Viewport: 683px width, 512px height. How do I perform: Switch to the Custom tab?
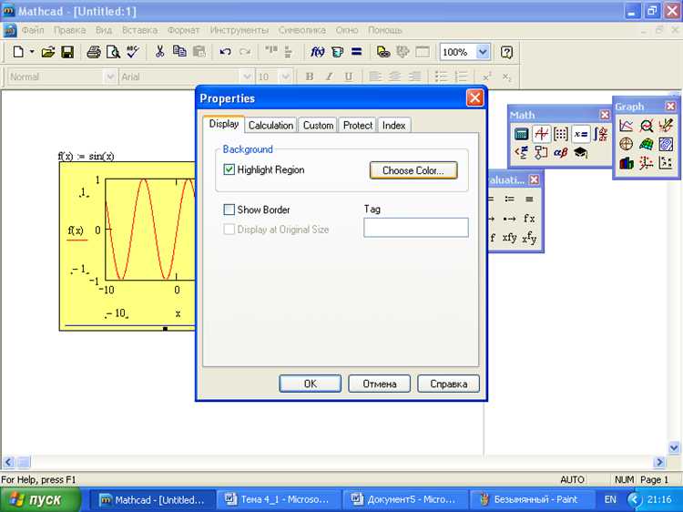point(318,125)
